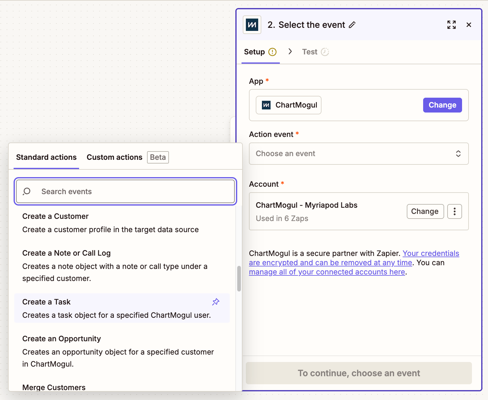Click the Setup warning status icon
This screenshot has height=400, width=488.
[272, 52]
